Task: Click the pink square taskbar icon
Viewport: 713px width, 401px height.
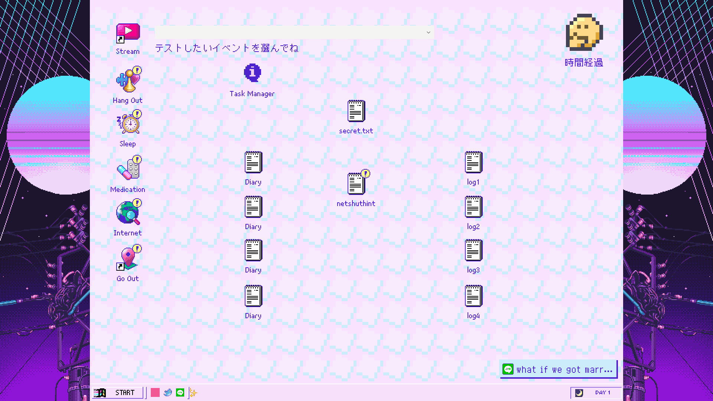Action: pyautogui.click(x=155, y=392)
